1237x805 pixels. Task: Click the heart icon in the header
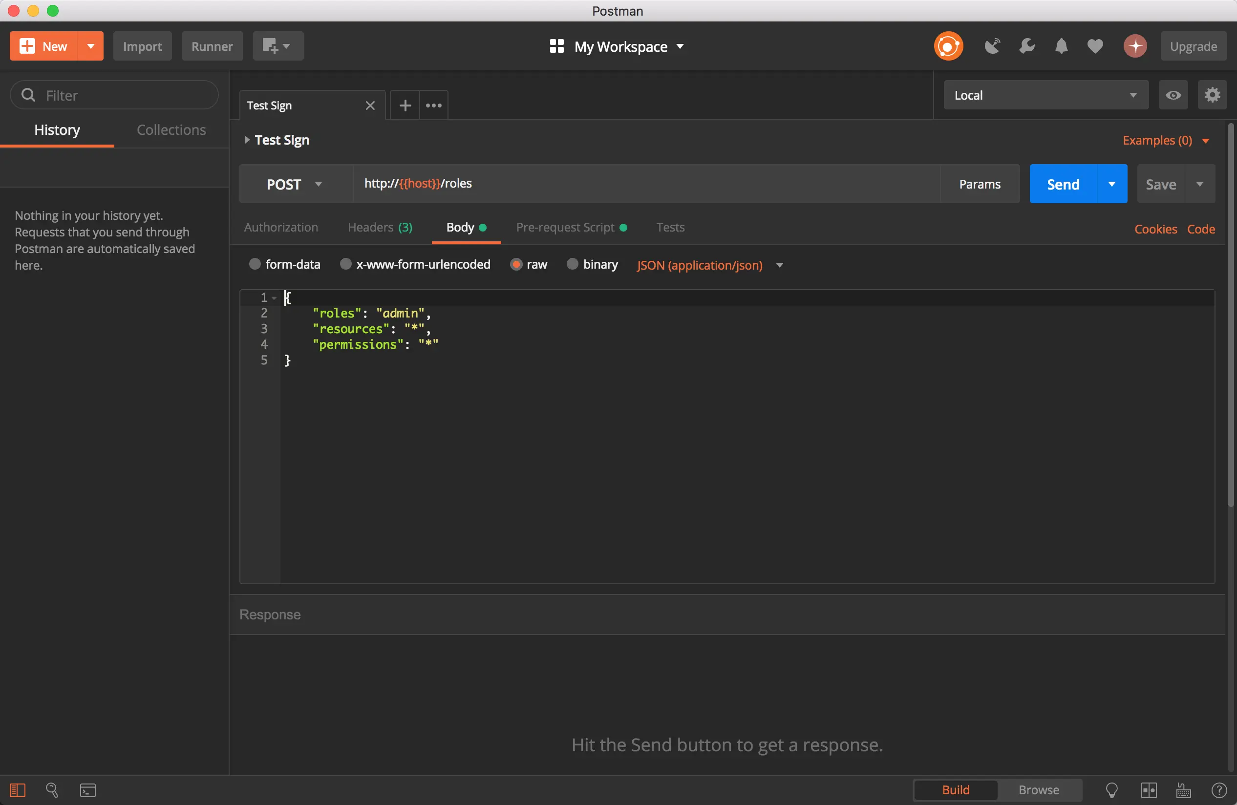pos(1095,46)
